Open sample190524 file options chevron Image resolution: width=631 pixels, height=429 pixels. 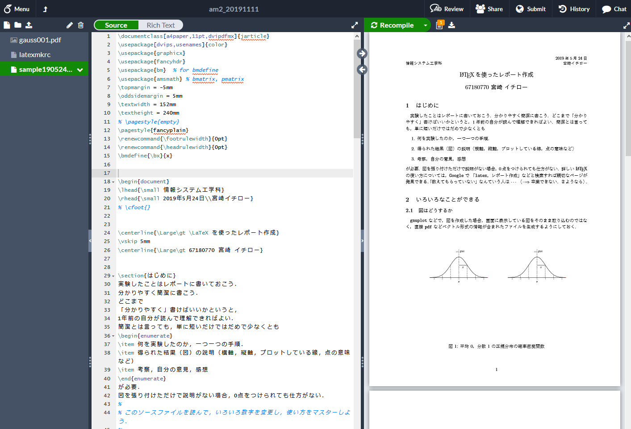(80, 70)
